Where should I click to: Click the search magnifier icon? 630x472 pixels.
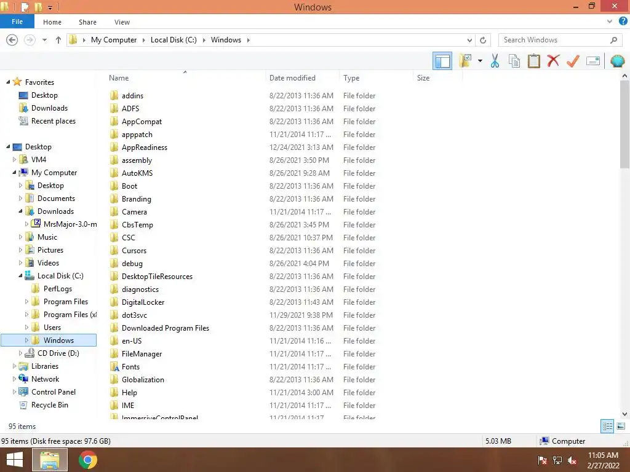click(613, 40)
